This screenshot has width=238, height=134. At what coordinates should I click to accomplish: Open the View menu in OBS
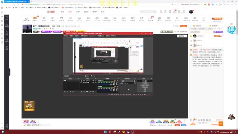[77, 36]
